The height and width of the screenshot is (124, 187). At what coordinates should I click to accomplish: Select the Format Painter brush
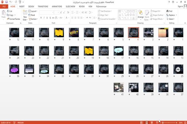point(8,19)
